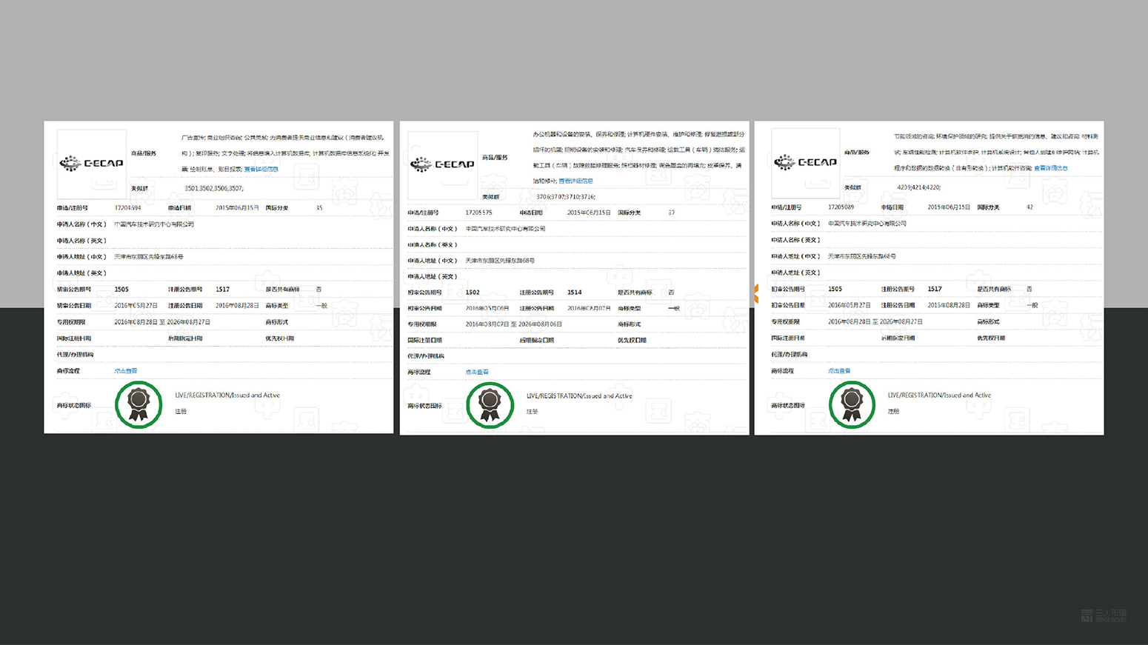Click international class value 35
This screenshot has width=1148, height=645.
point(319,208)
